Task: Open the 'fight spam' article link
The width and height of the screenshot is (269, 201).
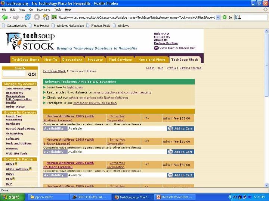Action: tap(75, 87)
